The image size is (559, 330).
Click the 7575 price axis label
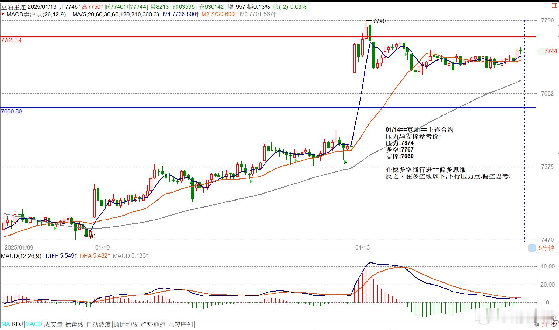pyautogui.click(x=547, y=167)
